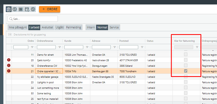
Task: Click the 'Steinhaugen 88' address cell
Action: coord(104,71)
